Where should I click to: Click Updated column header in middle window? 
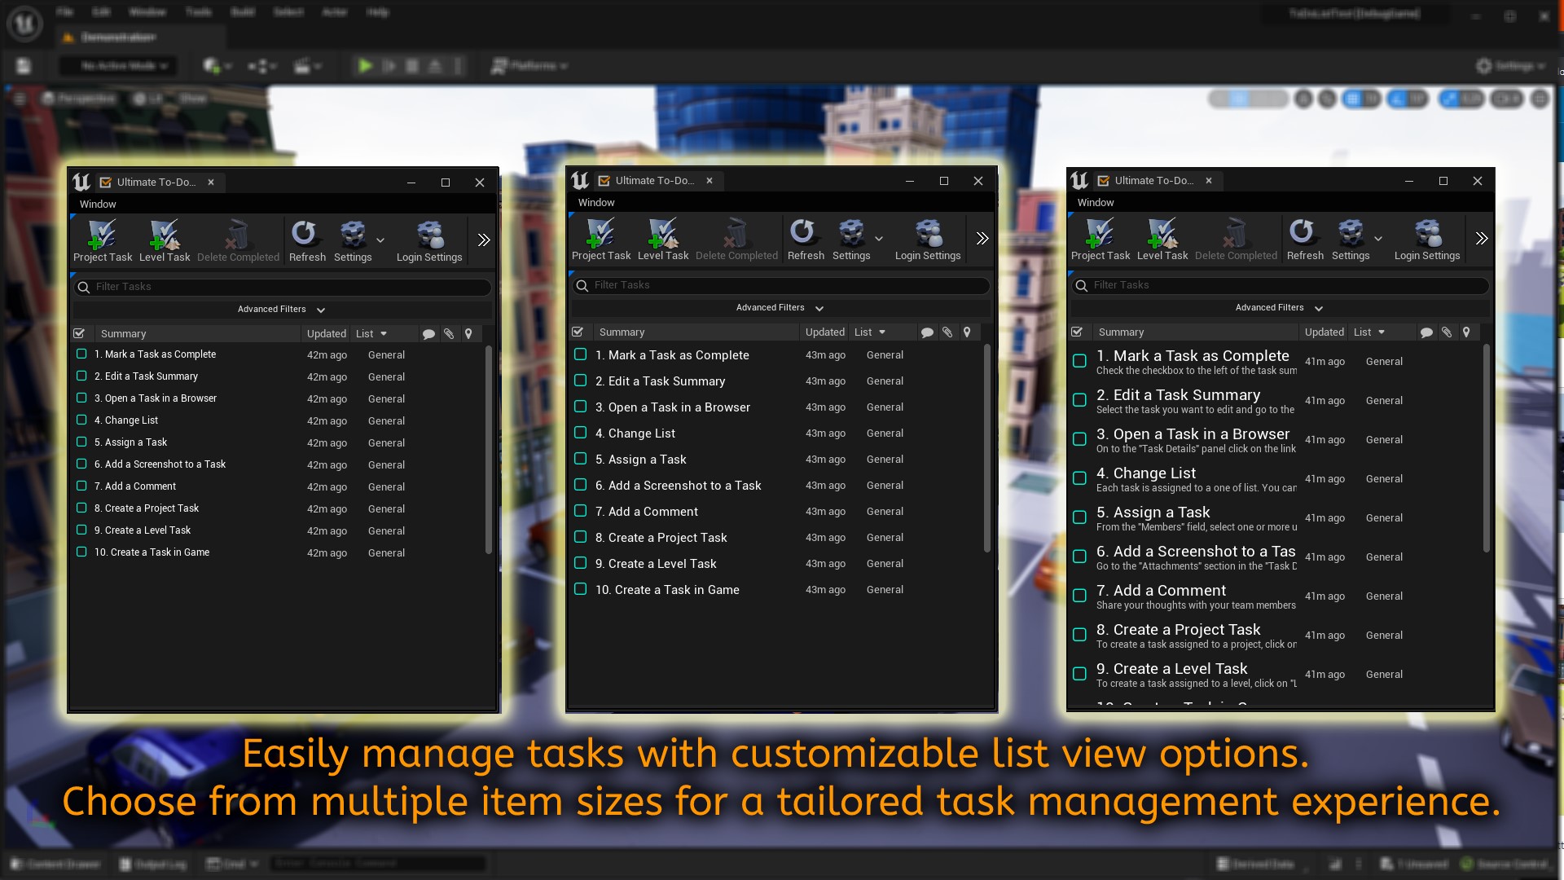pyautogui.click(x=824, y=332)
